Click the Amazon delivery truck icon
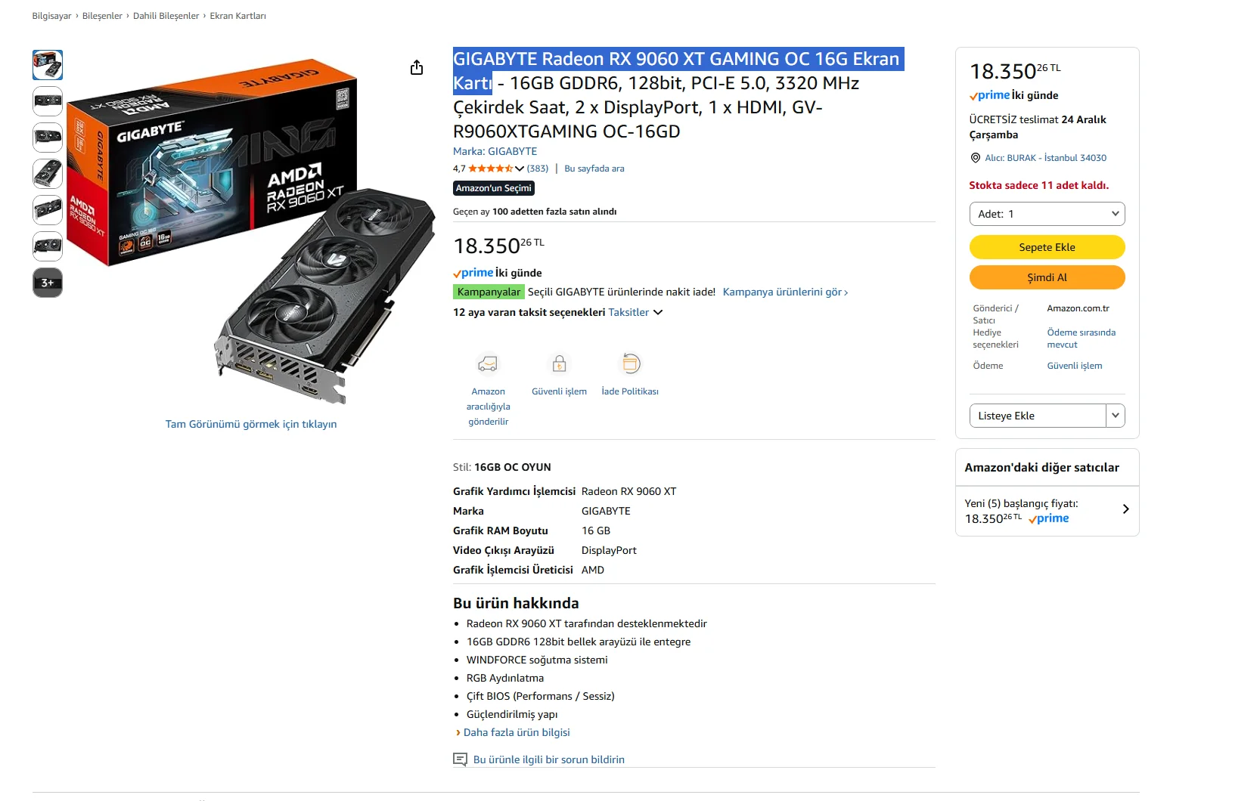This screenshot has height=801, width=1260. (488, 364)
